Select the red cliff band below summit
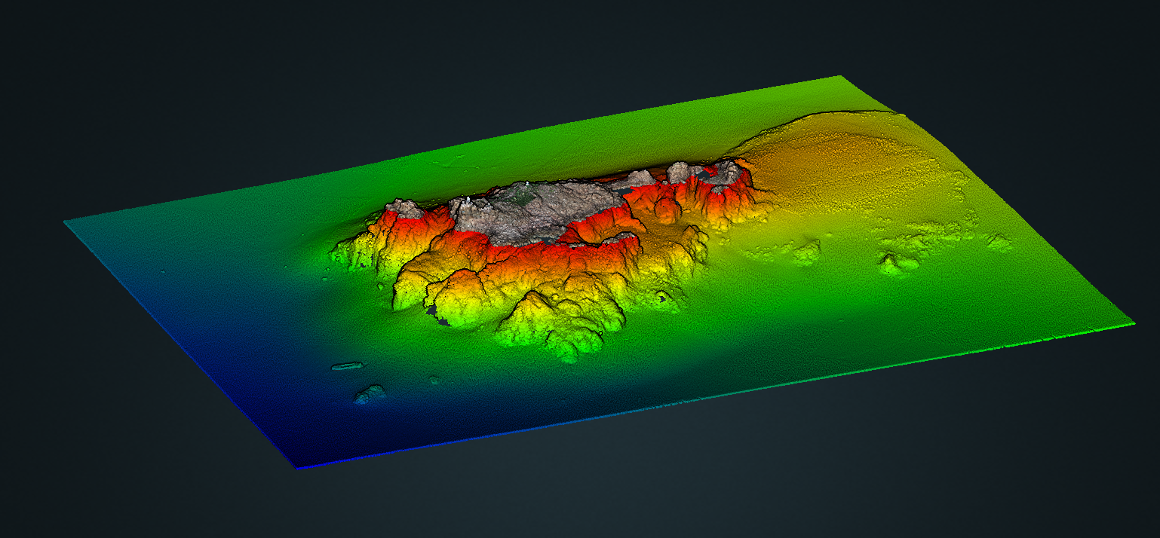This screenshot has width=1160, height=538. (x=528, y=250)
